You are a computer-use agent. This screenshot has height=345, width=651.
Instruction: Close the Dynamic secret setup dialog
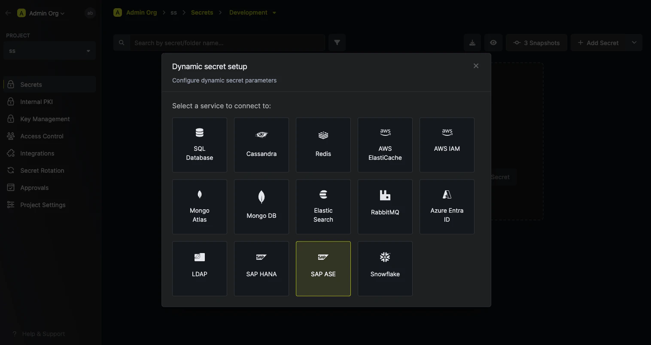pos(476,66)
